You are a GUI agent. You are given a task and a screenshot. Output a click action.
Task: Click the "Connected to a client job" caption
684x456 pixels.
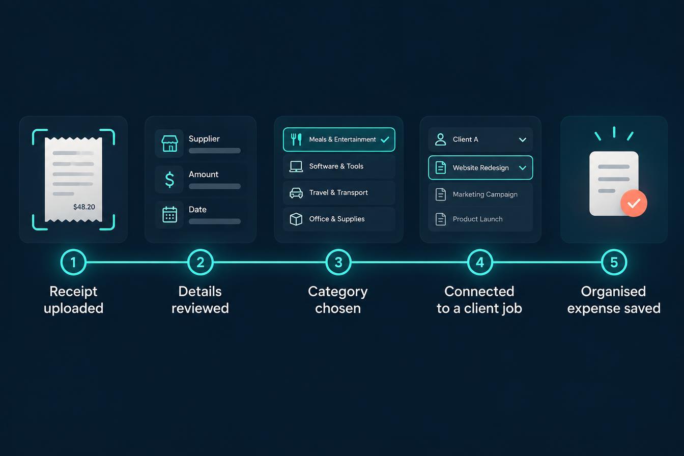pos(479,300)
